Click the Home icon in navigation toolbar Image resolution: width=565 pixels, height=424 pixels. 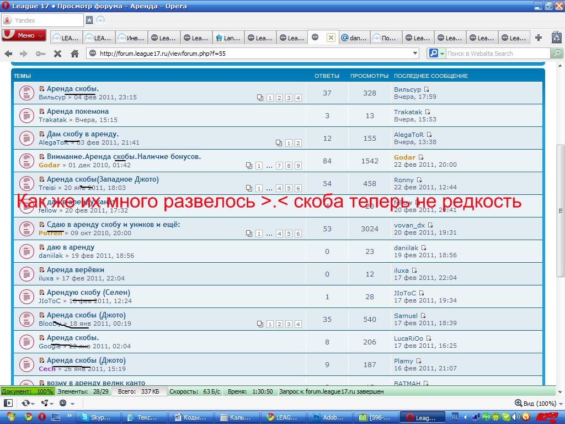[74, 54]
